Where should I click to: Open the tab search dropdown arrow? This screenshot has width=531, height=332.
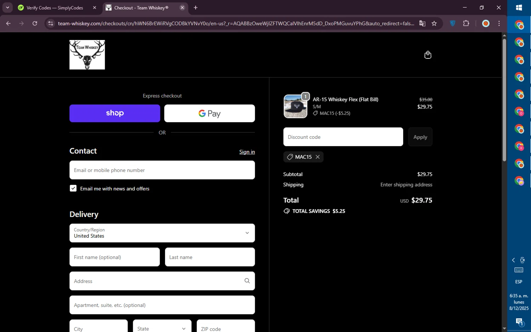[7, 7]
